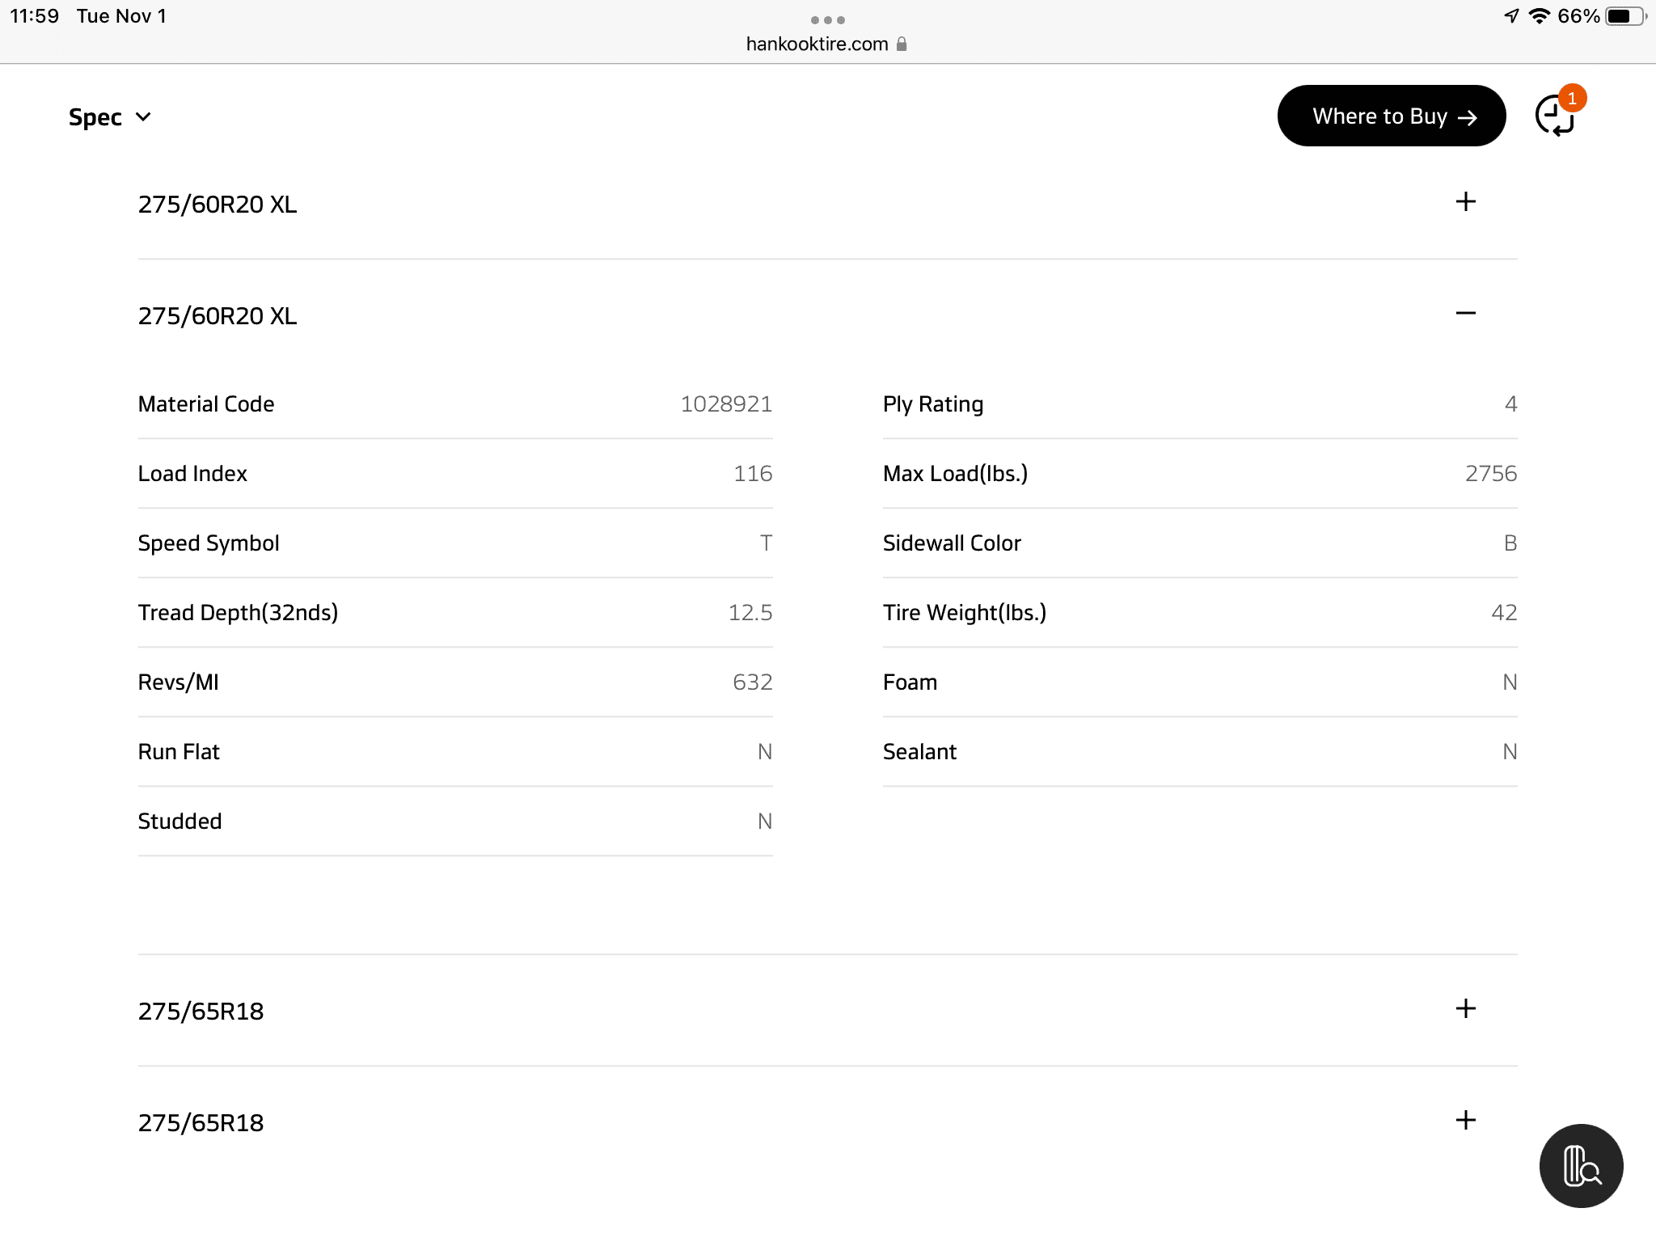
Task: Tap the three-dot multitasking indicator
Action: coord(827,19)
